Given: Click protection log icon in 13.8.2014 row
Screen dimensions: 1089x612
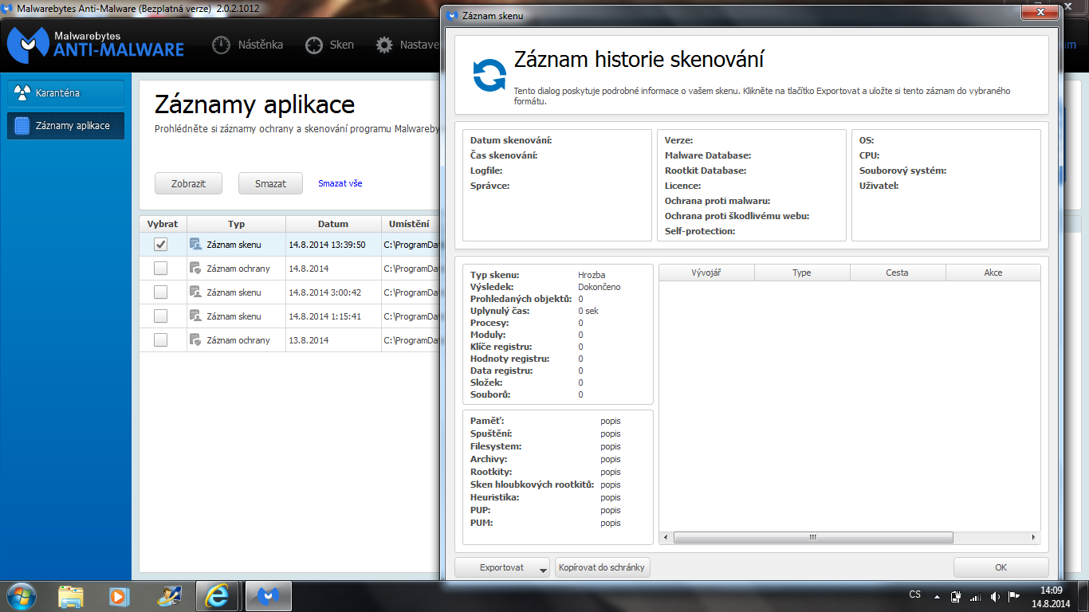Looking at the screenshot, I should point(195,340).
